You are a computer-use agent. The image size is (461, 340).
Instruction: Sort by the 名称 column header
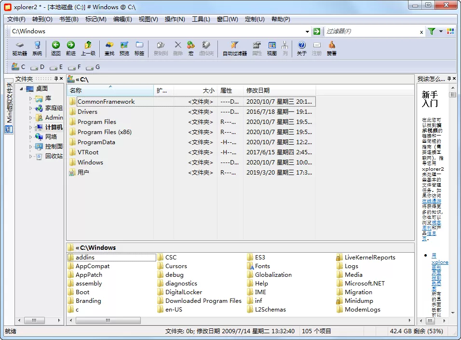tap(110, 90)
